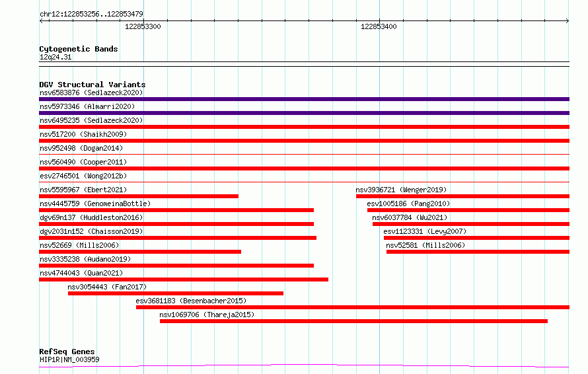This screenshot has width=588, height=374.
Task: Select the nsv52581 (Mills2006) red bar
Action: click(x=478, y=252)
